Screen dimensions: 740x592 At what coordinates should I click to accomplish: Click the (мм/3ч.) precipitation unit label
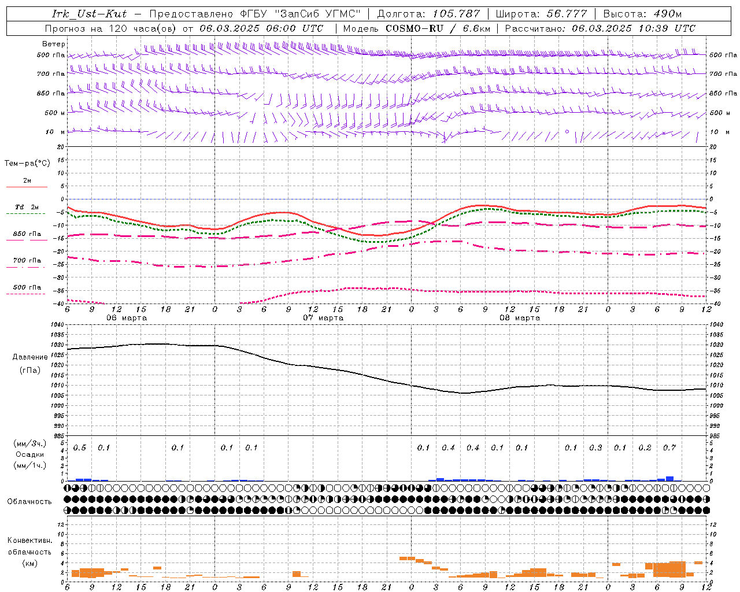[x=30, y=443]
